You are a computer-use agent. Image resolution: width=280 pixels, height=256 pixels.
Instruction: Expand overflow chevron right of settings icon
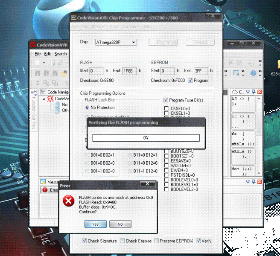[243, 73]
